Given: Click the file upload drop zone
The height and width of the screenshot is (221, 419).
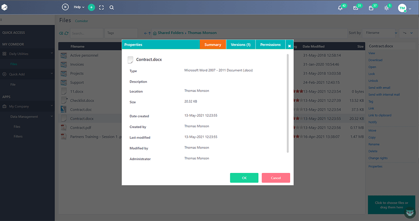Looking at the screenshot, I should 392,205.
